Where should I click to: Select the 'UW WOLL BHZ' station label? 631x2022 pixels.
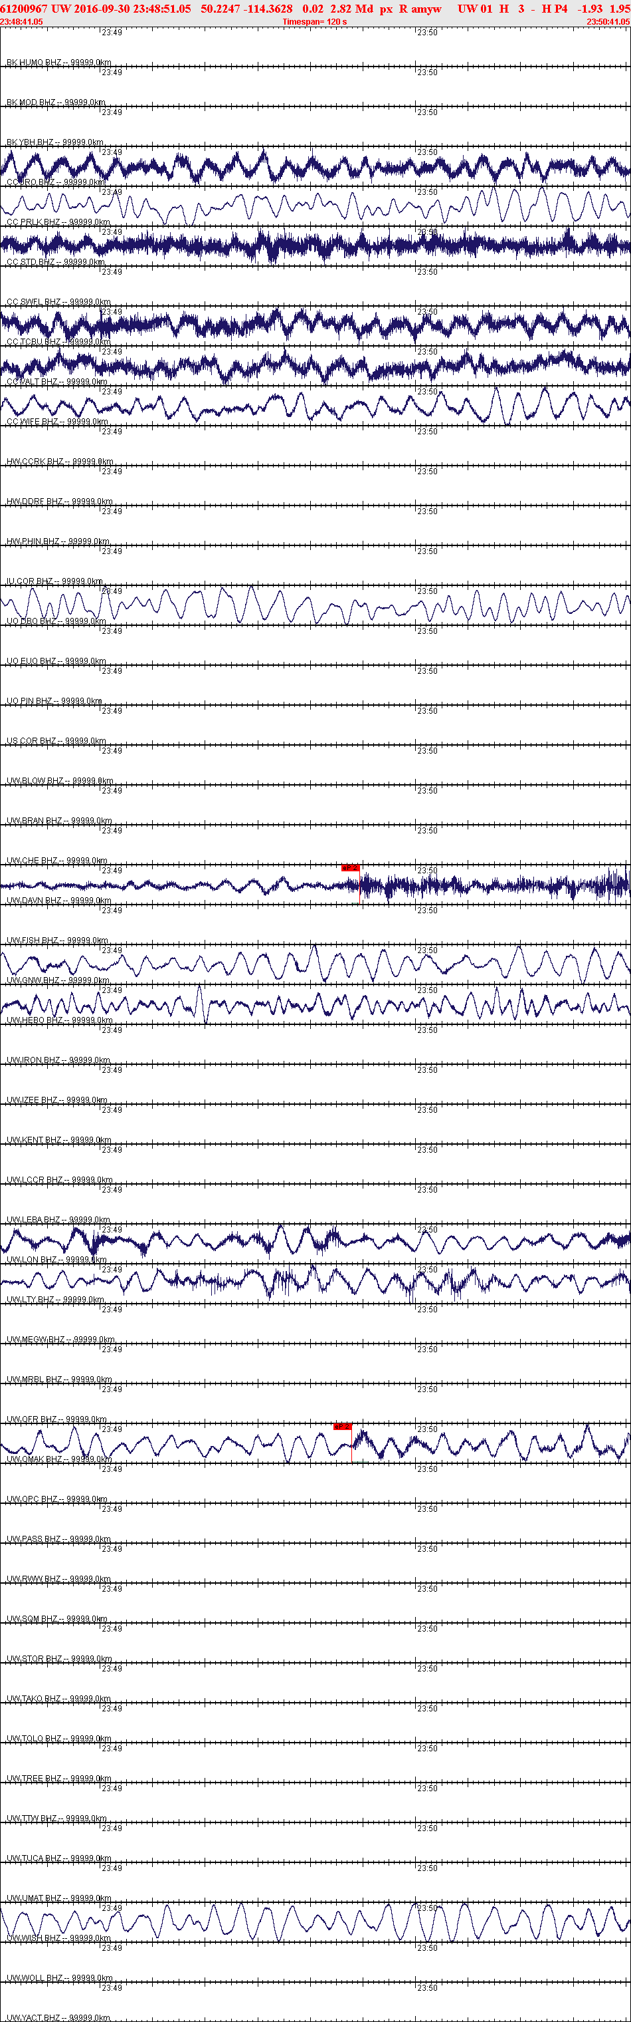tap(60, 1978)
